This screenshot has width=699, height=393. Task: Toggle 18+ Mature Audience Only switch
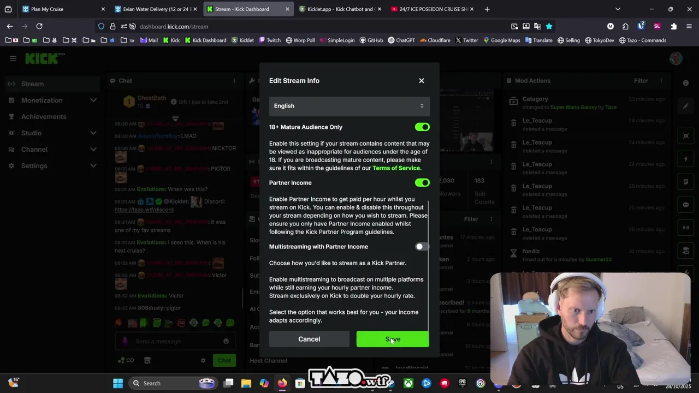pos(422,127)
